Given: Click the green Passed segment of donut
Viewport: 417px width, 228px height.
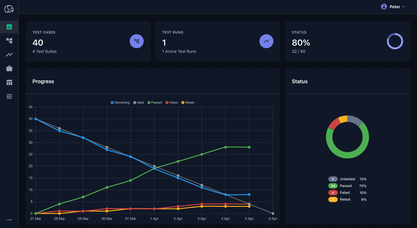Looking at the screenshot, I should (347, 155).
